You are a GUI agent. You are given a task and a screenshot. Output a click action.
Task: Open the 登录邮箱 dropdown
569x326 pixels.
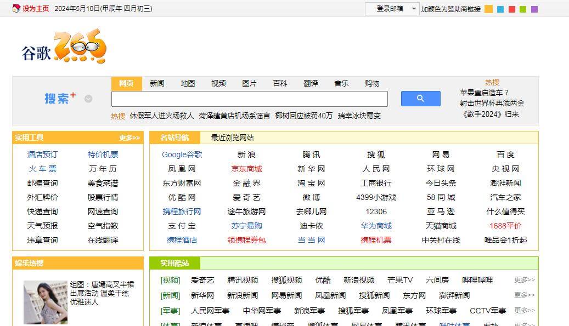coord(392,9)
